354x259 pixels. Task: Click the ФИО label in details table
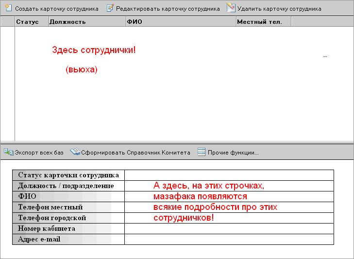[x=27, y=196]
